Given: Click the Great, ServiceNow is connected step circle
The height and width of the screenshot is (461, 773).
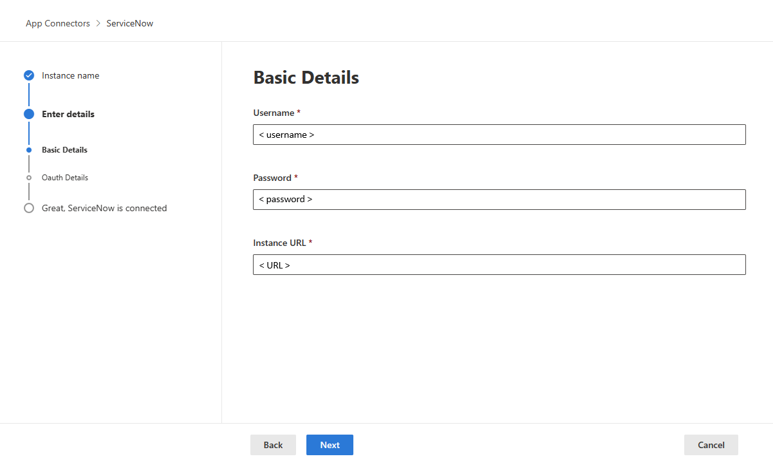Looking at the screenshot, I should click(29, 208).
